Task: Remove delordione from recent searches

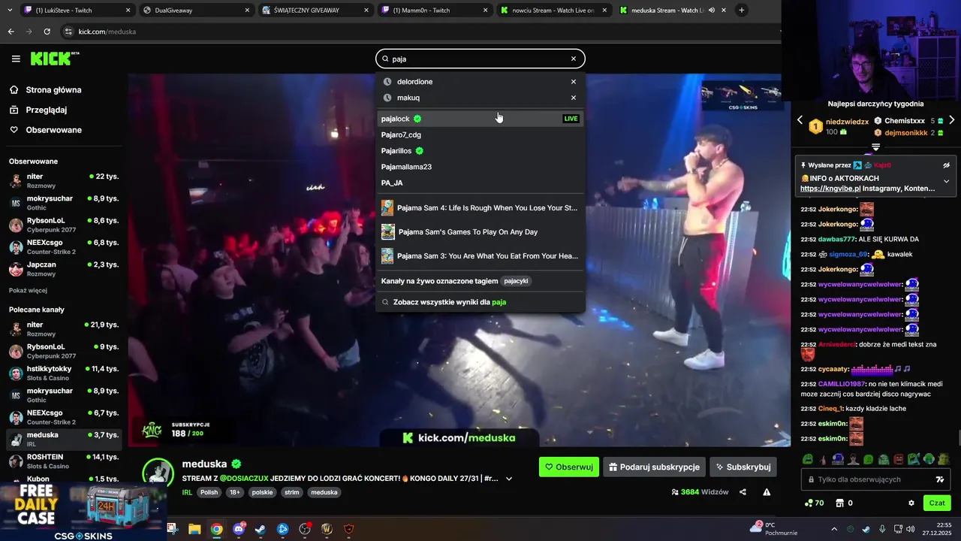Action: coord(574,81)
